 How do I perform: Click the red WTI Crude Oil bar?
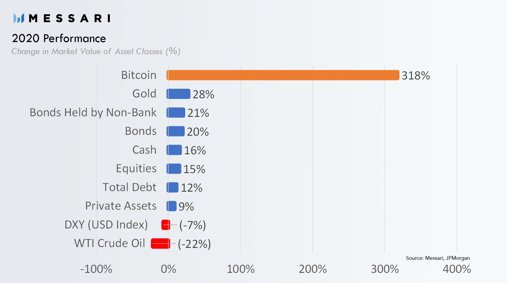coord(160,244)
